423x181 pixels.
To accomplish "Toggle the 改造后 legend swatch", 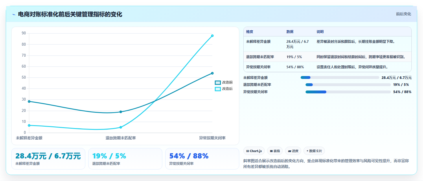I will pos(218,89).
